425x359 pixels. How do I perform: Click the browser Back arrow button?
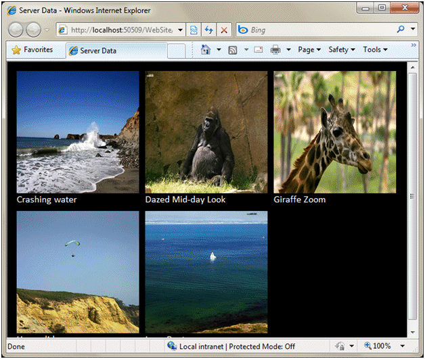click(16, 30)
